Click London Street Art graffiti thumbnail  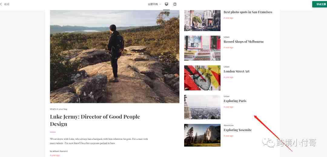[202, 78]
